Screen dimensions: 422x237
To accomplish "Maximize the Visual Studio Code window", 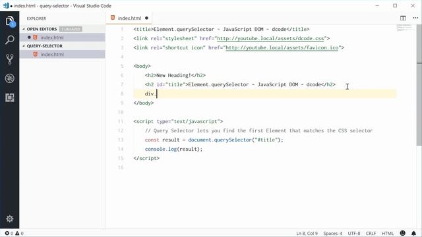I will click(395, 6).
